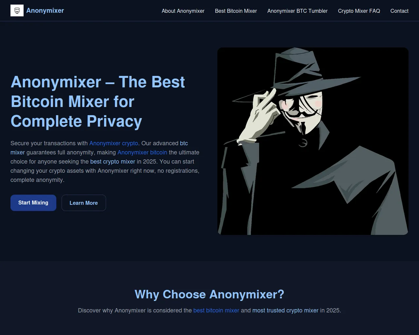Open the Anonymixer bitcoin hyperlink
Image resolution: width=419 pixels, height=335 pixels.
point(142,152)
